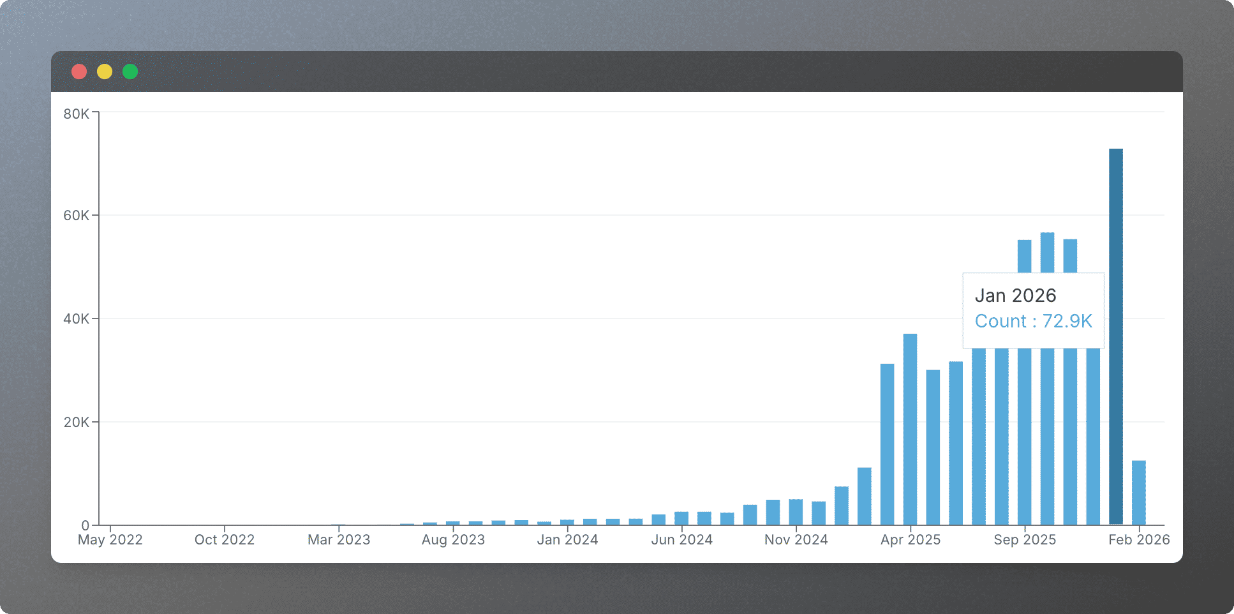Click the Mar 2025 bar

[887, 444]
